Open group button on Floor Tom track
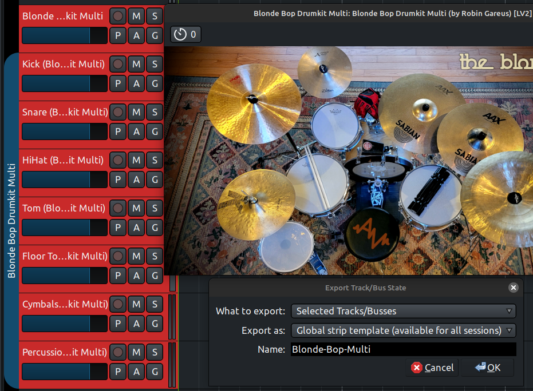 (155, 276)
